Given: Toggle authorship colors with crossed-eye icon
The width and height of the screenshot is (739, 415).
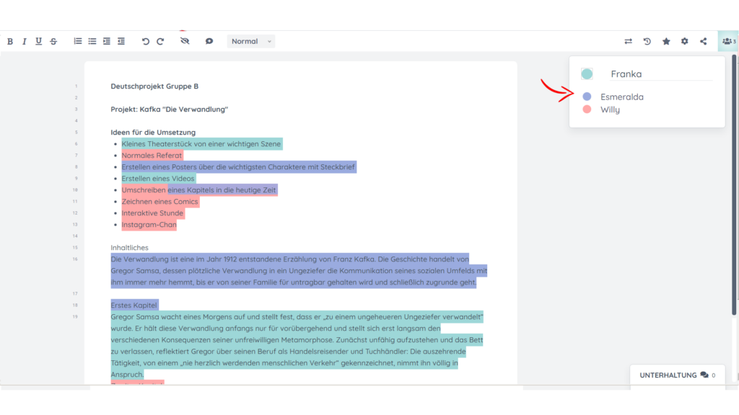Looking at the screenshot, I should coord(185,41).
